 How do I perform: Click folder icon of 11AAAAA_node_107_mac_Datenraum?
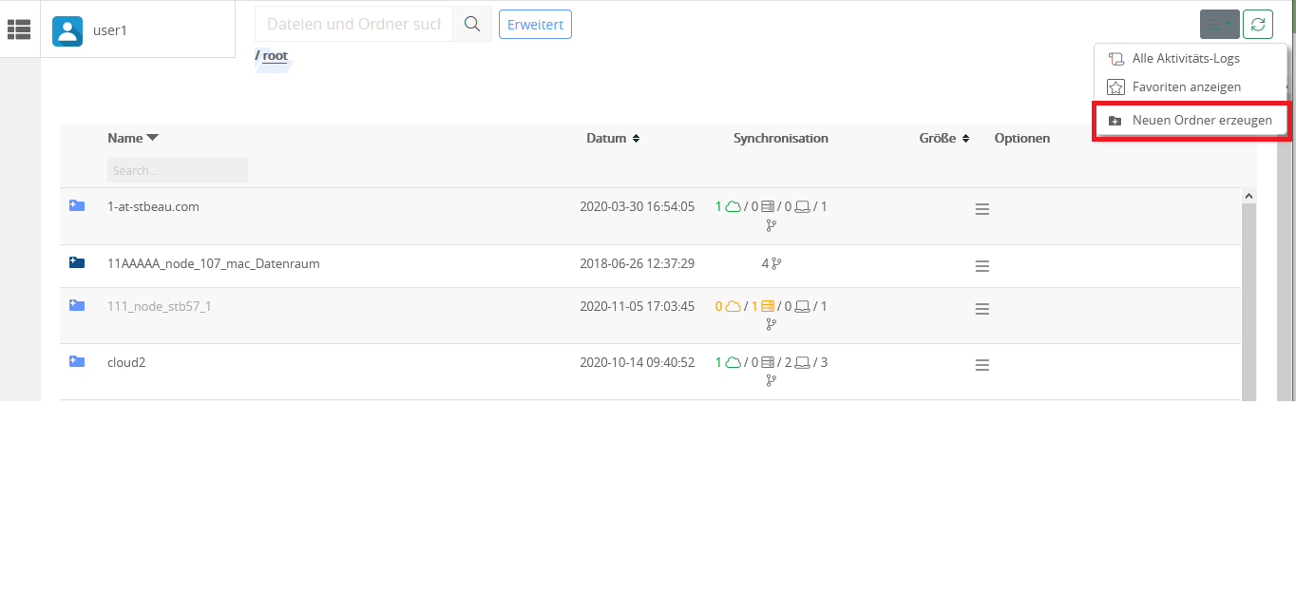[x=77, y=262]
